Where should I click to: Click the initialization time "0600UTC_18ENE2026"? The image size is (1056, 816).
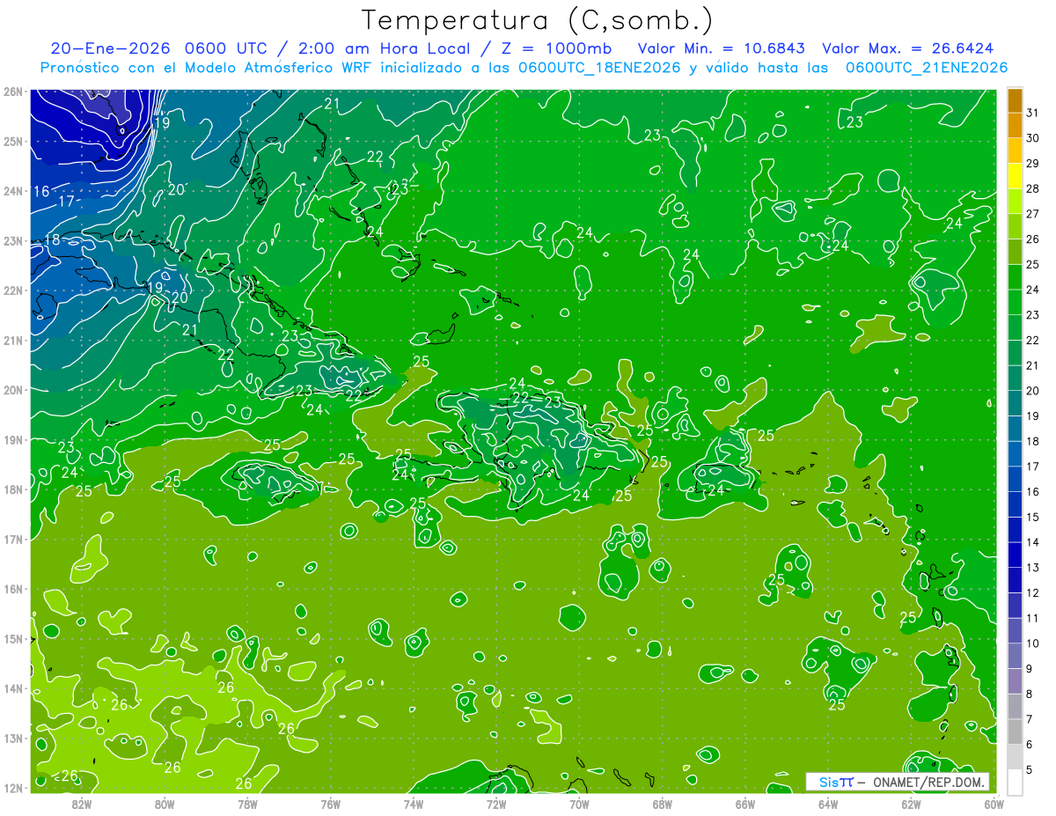599,68
